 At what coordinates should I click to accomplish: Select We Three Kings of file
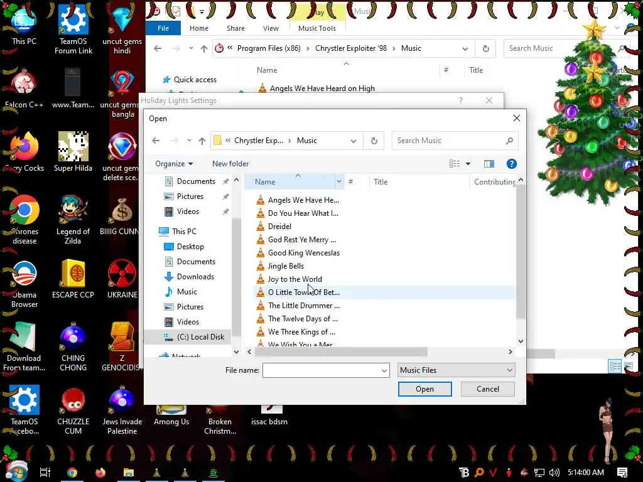tap(301, 331)
